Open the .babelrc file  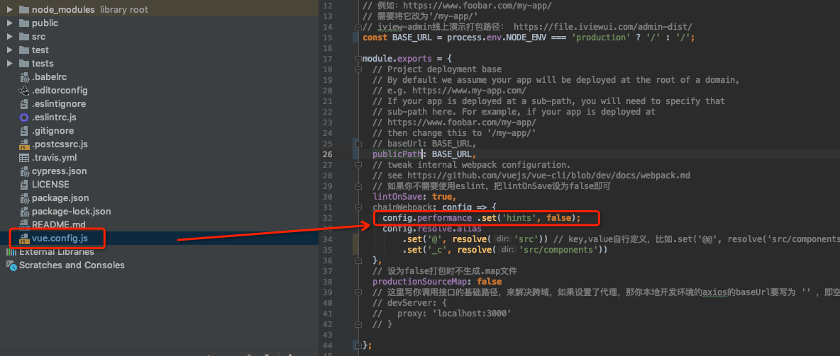coord(49,77)
